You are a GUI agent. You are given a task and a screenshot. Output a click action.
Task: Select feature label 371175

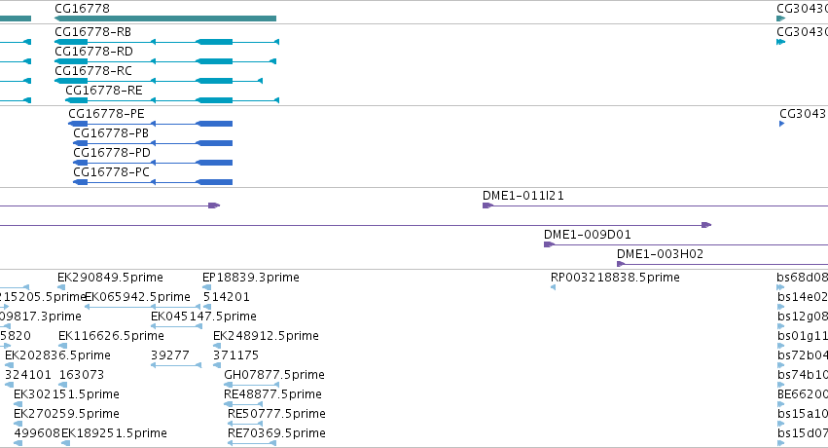click(x=236, y=355)
